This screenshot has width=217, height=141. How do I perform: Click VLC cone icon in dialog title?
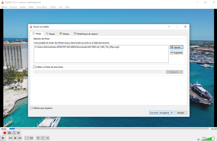point(31,27)
